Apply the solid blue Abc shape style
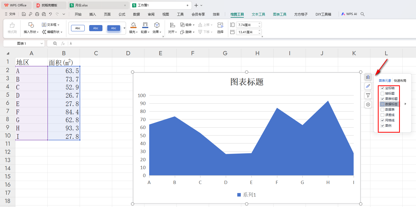This screenshot has height=207, width=416. [96, 28]
